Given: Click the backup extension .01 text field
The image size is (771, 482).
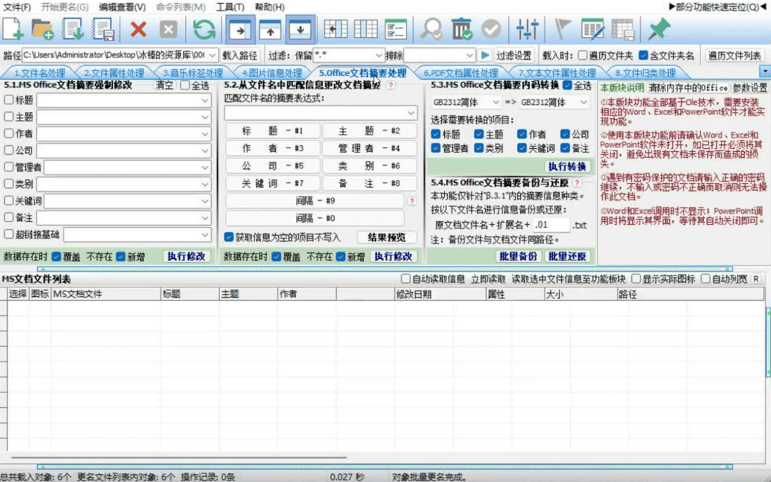Looking at the screenshot, I should pyautogui.click(x=551, y=225).
